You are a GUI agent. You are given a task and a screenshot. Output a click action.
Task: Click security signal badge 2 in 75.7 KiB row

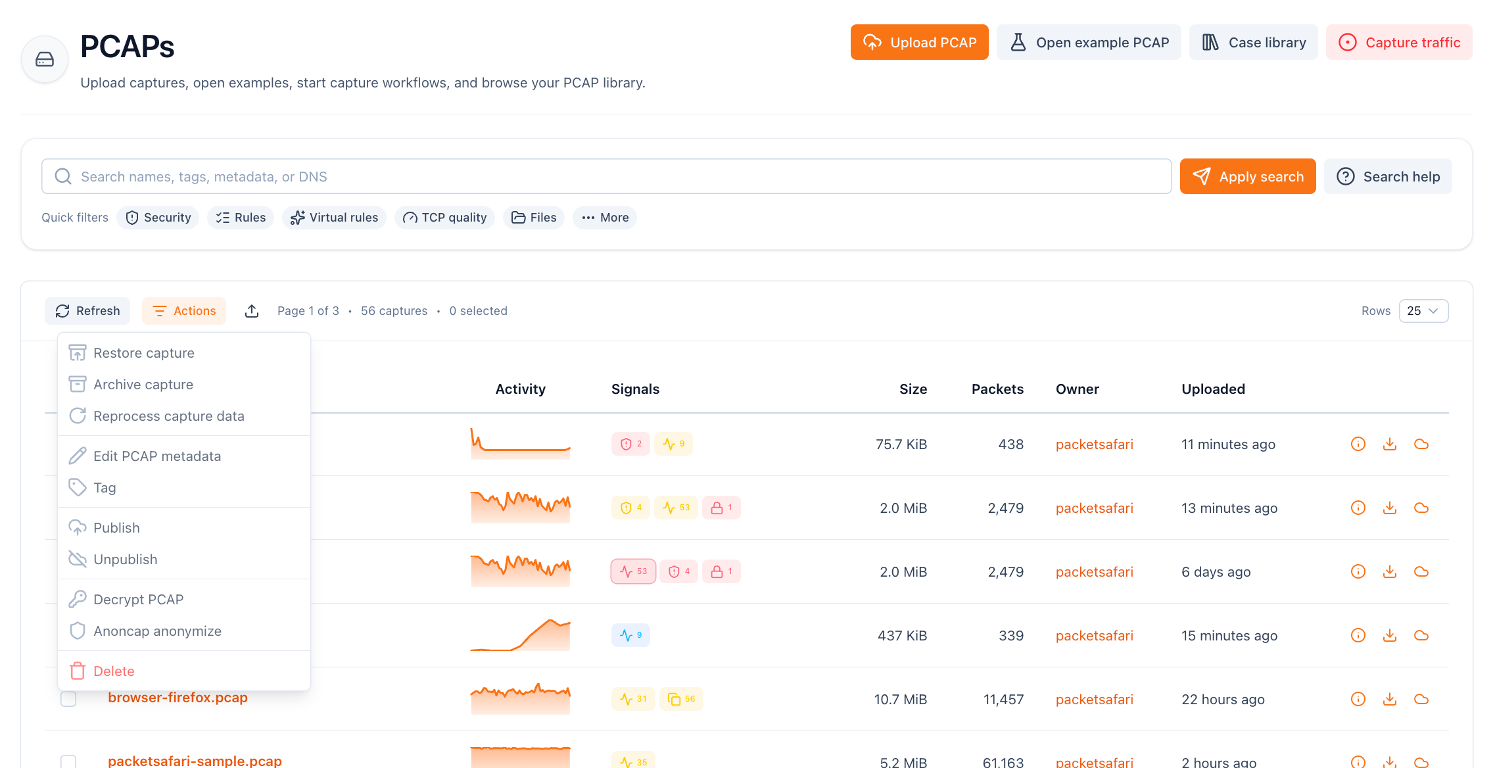tap(630, 444)
